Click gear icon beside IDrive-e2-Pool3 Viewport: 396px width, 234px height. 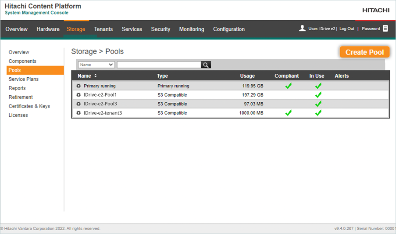78,104
